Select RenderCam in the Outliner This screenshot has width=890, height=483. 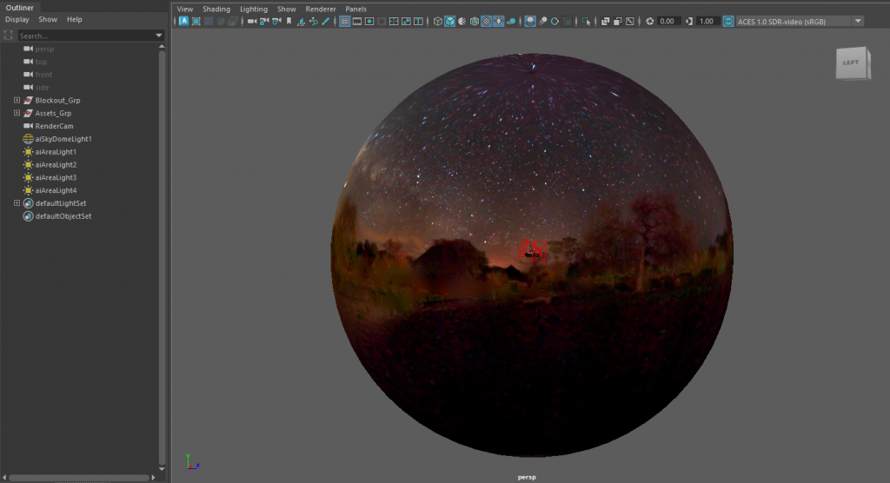[x=54, y=126]
